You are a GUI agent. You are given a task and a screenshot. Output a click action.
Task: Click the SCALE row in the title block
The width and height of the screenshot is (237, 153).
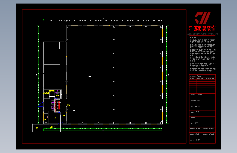(202, 114)
